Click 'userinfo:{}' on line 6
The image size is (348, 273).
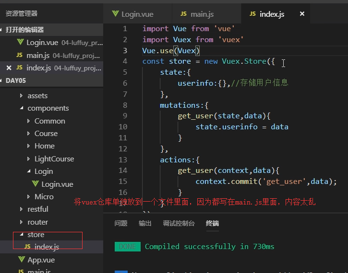point(202,83)
